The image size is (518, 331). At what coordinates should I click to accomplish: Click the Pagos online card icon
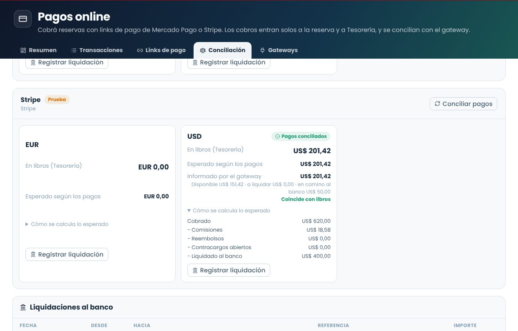click(23, 19)
